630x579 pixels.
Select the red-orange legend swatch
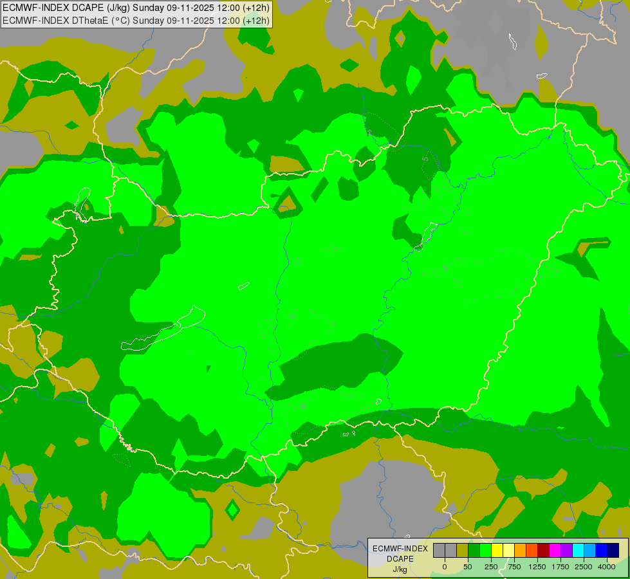[x=532, y=551]
